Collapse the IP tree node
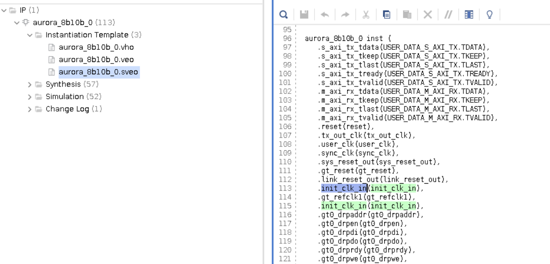This screenshot has width=550, height=264. pos(4,10)
